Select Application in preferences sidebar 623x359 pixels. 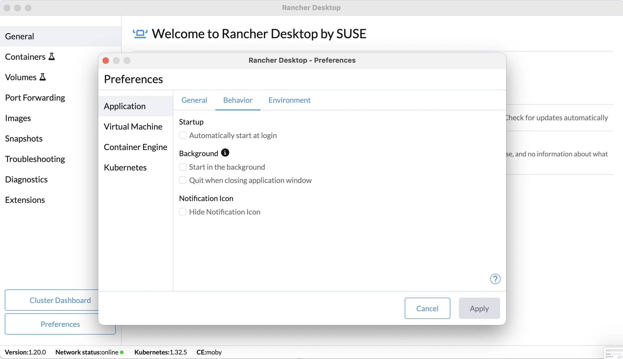pos(136,106)
